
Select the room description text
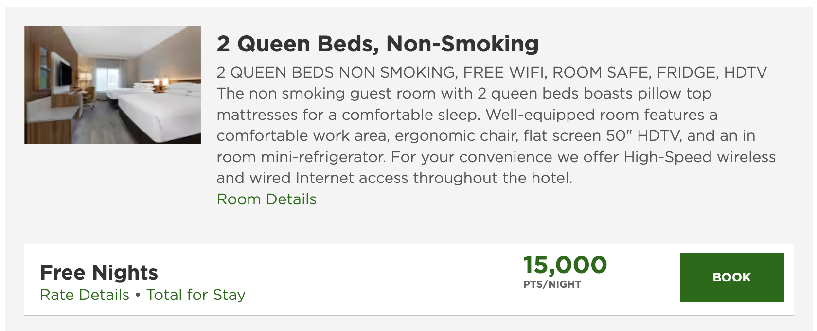coord(486,136)
